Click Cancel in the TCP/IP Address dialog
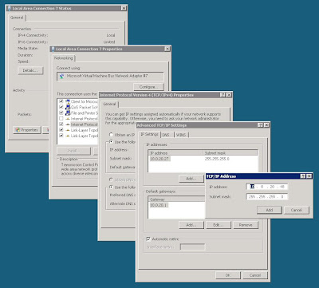This screenshot has width=319, height=288. 297,210
